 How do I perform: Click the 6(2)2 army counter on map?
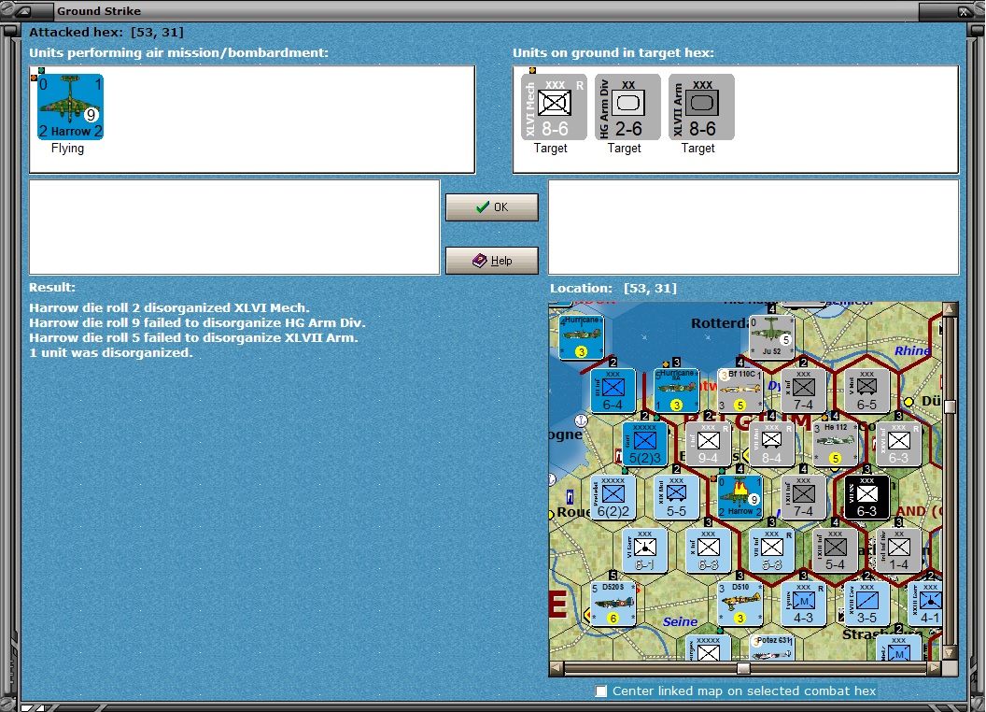tap(613, 497)
